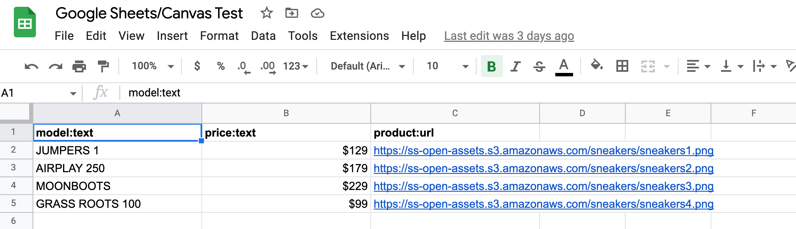The height and width of the screenshot is (229, 796).
Task: Toggle Strikethrough formatting
Action: 539,66
